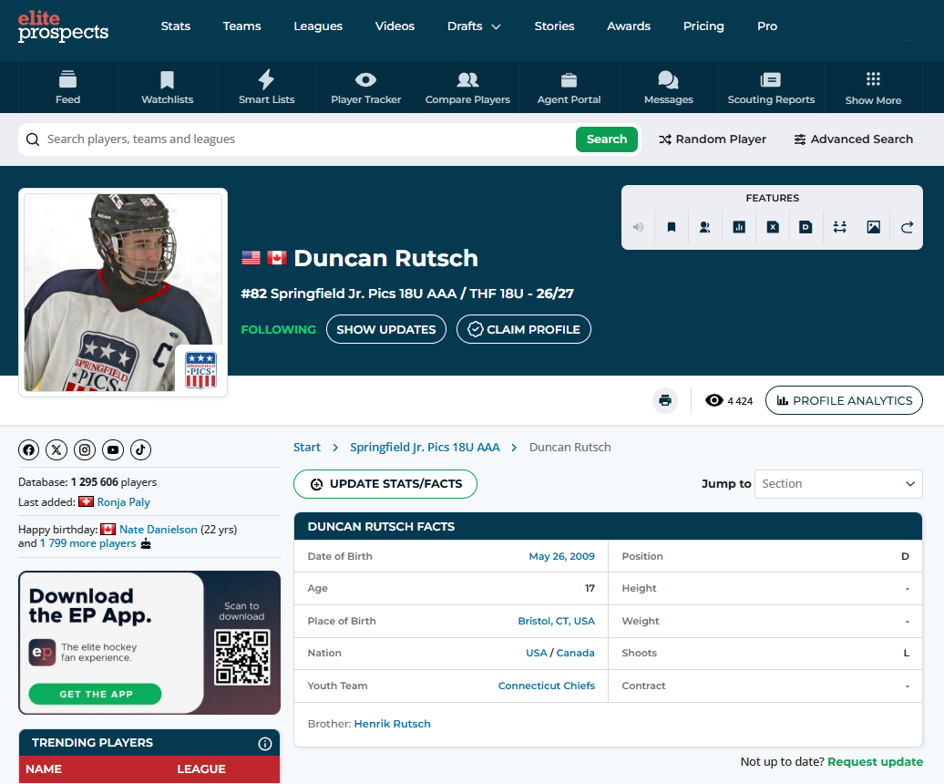Click the Elite Prospects logo
The image size is (944, 784).
coord(63,26)
